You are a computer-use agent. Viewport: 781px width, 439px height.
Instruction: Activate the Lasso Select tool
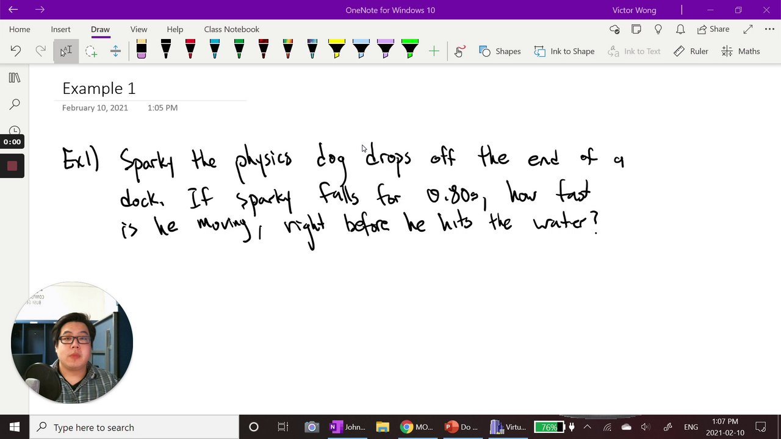(x=91, y=51)
